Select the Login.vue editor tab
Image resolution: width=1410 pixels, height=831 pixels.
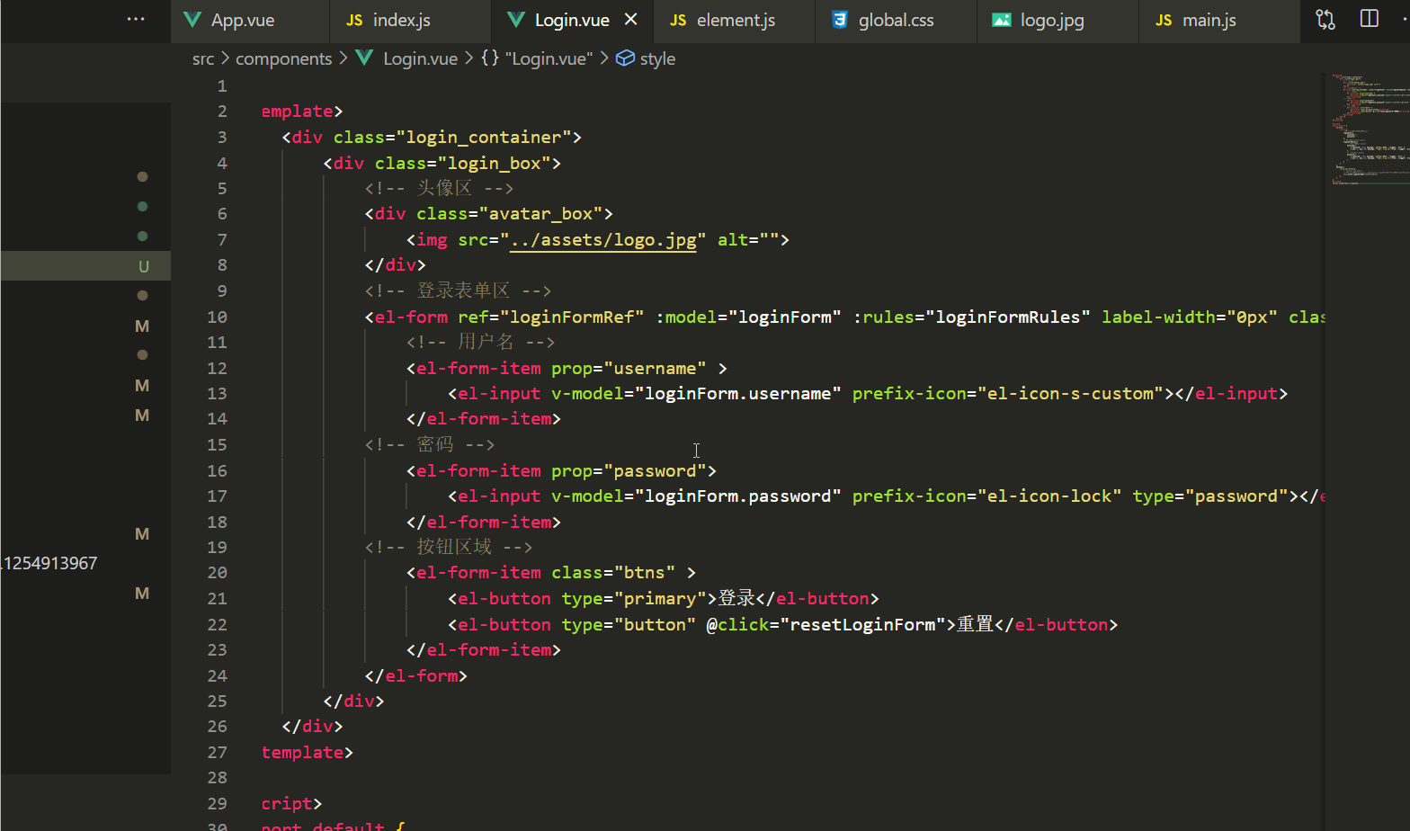click(572, 21)
